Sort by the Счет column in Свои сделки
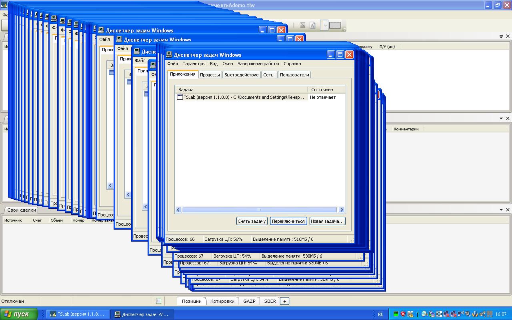Viewport: 512px width, 320px height. tap(37, 220)
